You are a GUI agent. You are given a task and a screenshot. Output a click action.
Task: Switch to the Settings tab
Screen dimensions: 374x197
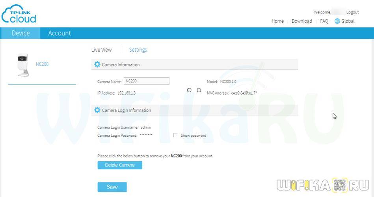click(x=138, y=50)
